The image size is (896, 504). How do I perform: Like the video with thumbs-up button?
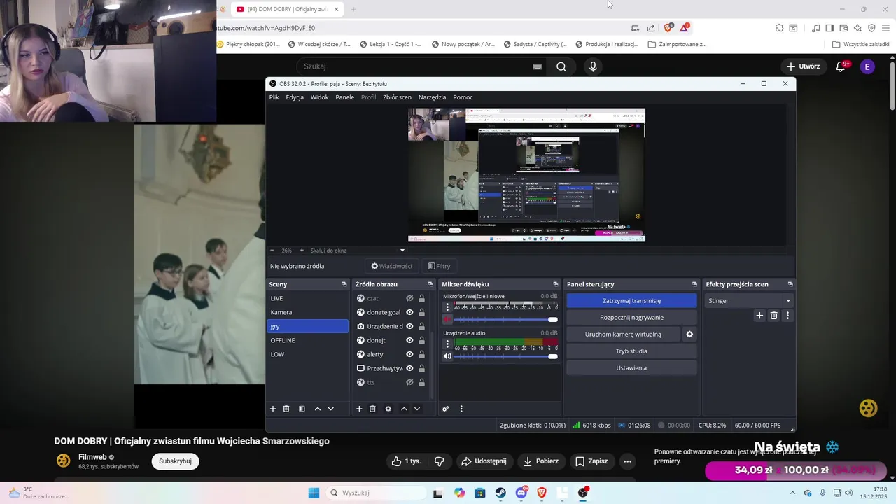pos(406,461)
